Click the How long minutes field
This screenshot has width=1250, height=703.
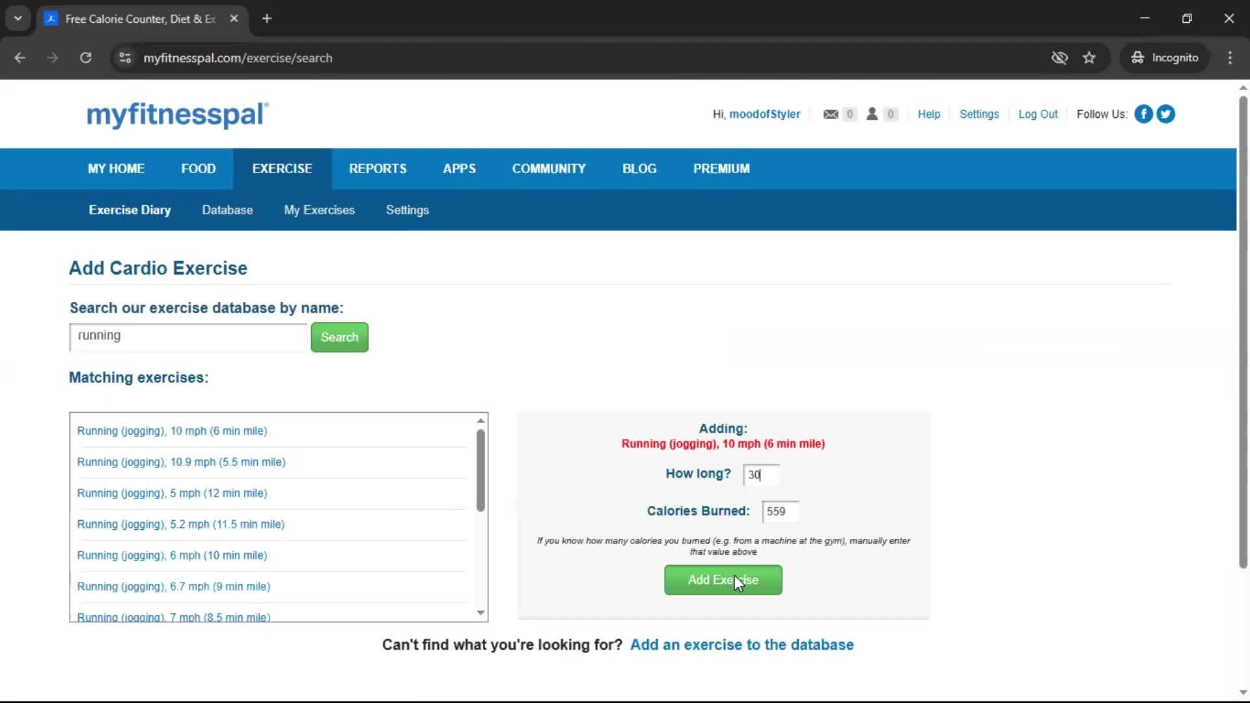coord(760,475)
